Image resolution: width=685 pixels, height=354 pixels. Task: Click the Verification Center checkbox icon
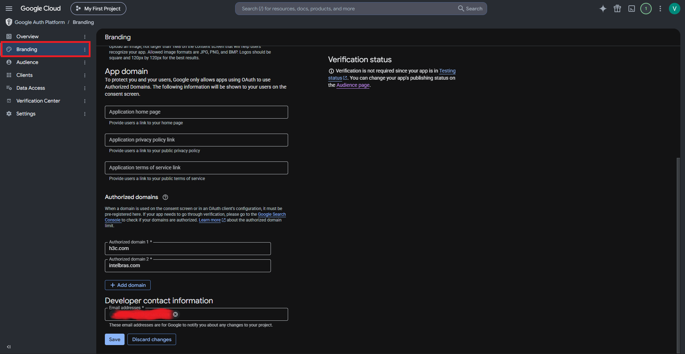click(9, 101)
